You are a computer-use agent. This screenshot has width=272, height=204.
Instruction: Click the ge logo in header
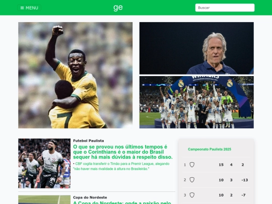point(118,8)
